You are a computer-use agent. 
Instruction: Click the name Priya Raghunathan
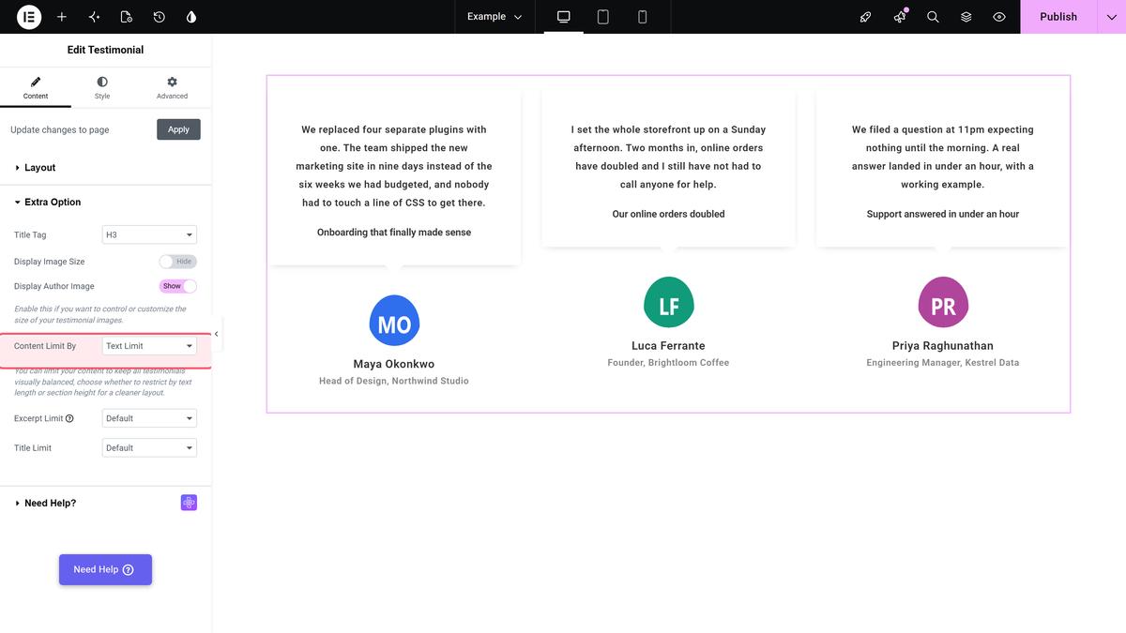pyautogui.click(x=943, y=346)
